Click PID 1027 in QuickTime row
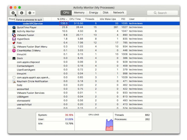Viewport: 187px width, 140px height. click(x=124, y=27)
